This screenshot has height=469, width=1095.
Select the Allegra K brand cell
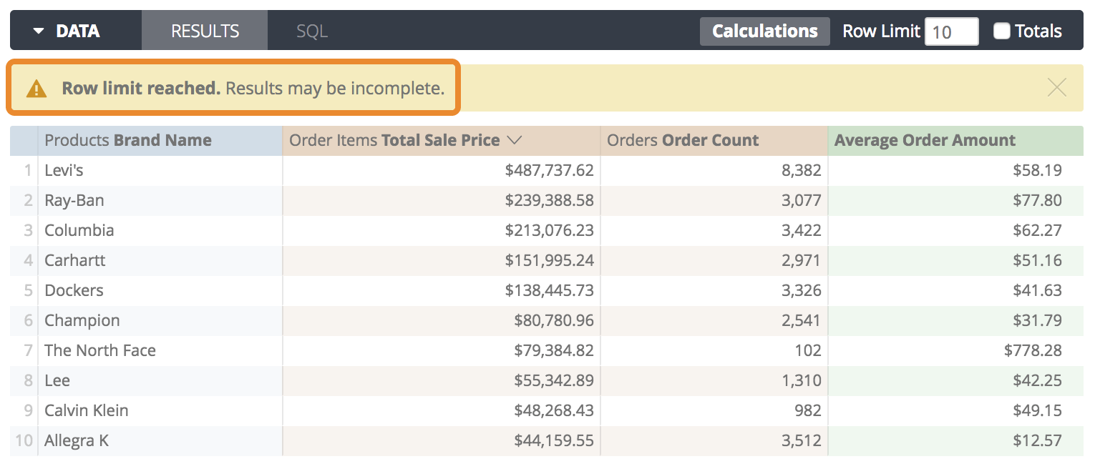point(160,440)
